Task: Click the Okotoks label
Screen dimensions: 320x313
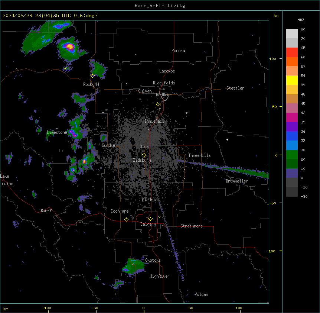Action: 153,260
